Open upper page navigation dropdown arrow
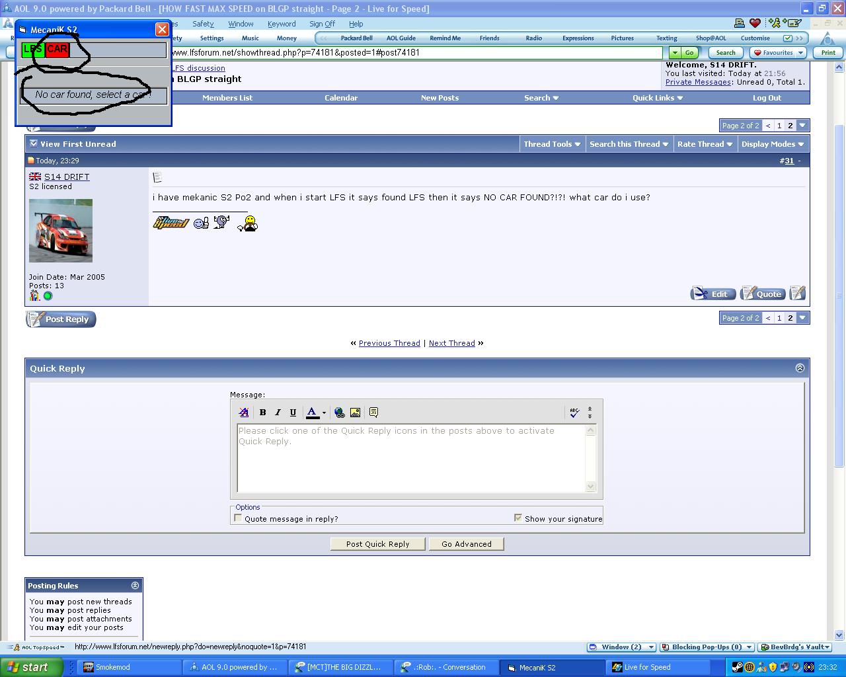The image size is (846, 677). pos(802,126)
